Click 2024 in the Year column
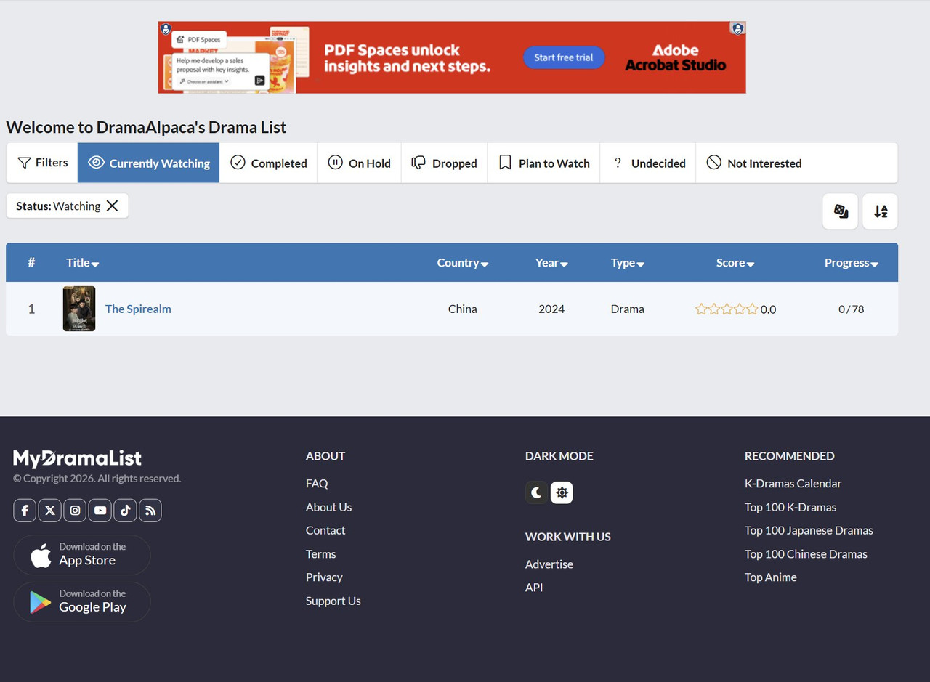 pos(551,309)
